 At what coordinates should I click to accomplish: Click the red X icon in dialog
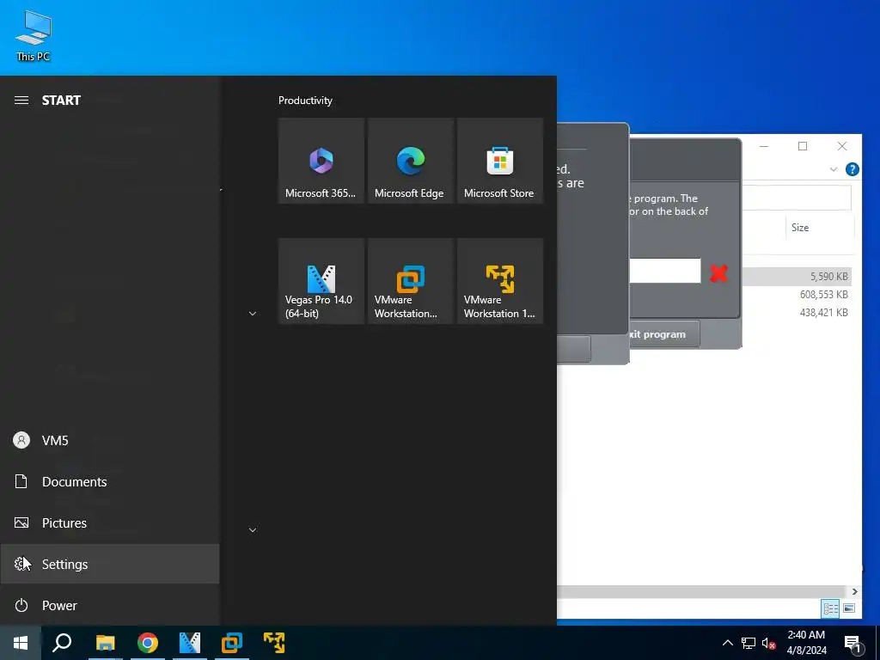point(719,273)
